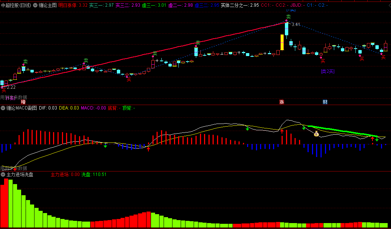391x229 pixels.
Task: Click the JBJD indicator readout
Action: (298, 5)
